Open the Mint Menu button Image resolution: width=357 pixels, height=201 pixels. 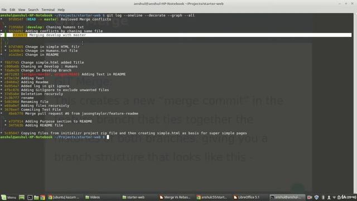(x=9, y=197)
